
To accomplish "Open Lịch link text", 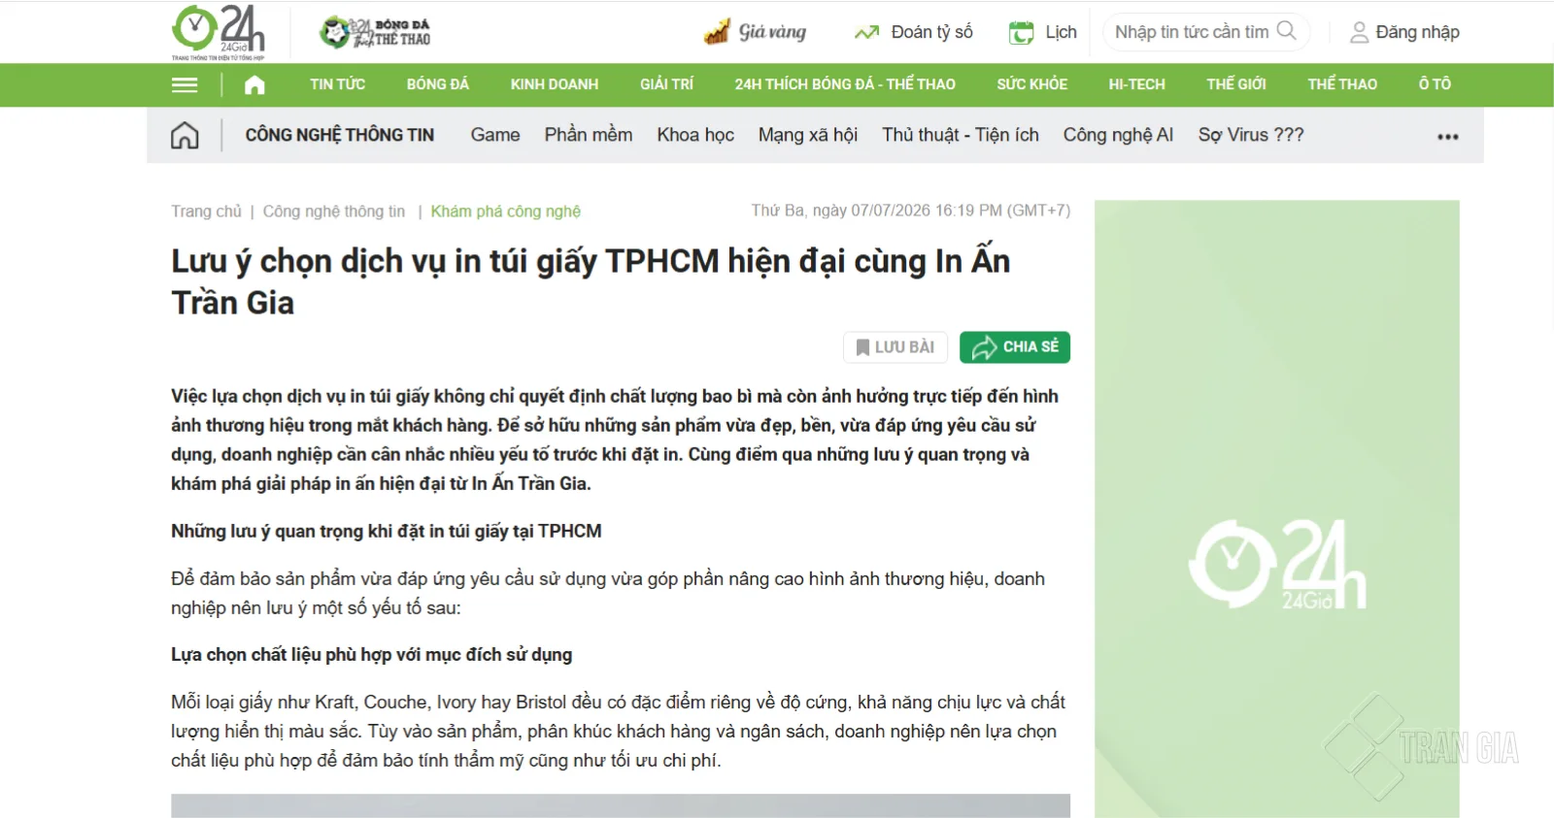I will (1061, 32).
